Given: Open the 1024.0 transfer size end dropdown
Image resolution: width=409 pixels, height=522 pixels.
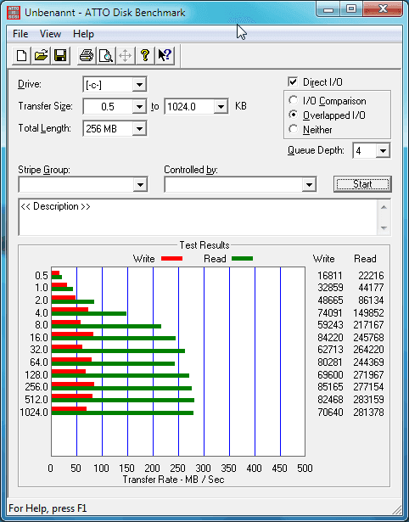Looking at the screenshot, I should click(x=221, y=107).
